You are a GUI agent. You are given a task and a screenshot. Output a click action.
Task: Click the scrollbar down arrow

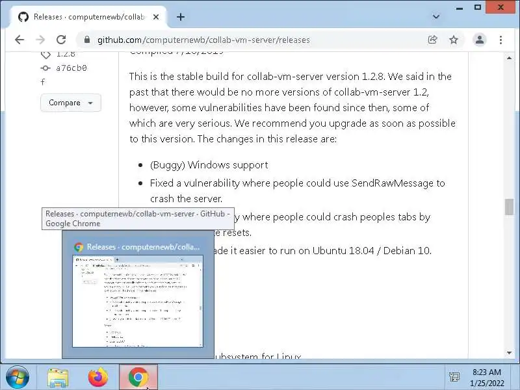click(510, 353)
